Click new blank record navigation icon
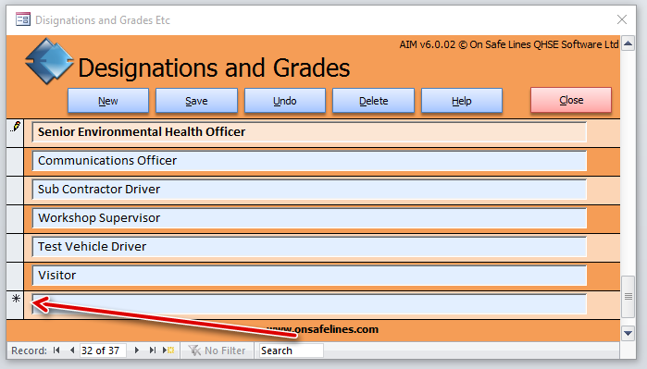Screen dimensions: 647x369 168,350
